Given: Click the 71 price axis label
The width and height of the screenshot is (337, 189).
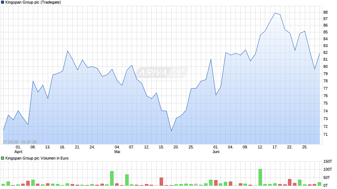Looking at the screenshot, I should click(x=326, y=134).
